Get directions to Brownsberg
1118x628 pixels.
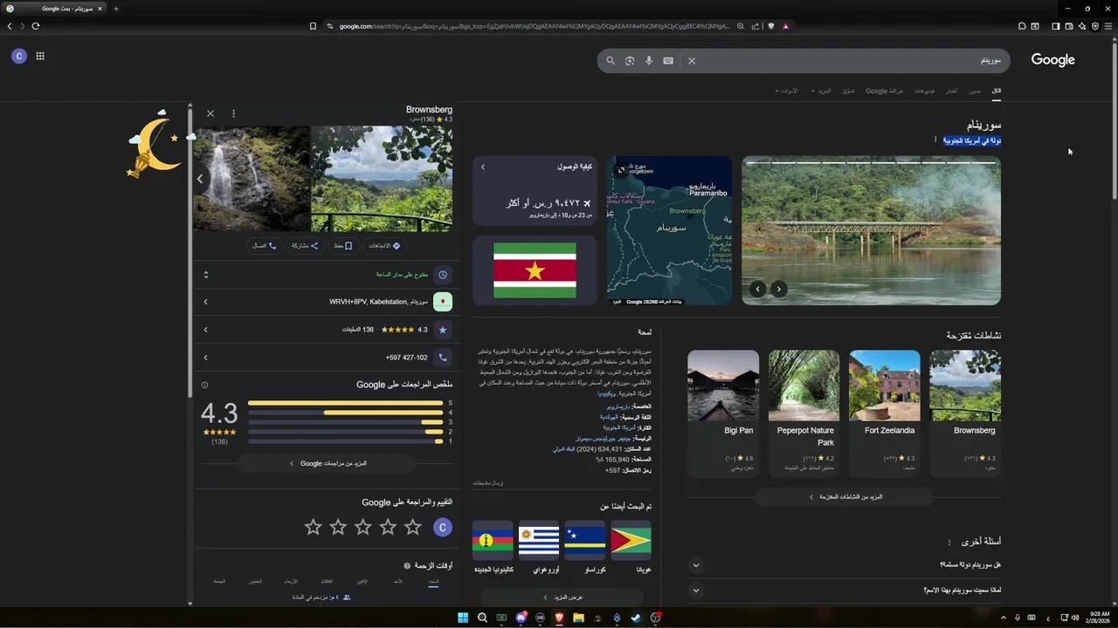click(x=384, y=246)
